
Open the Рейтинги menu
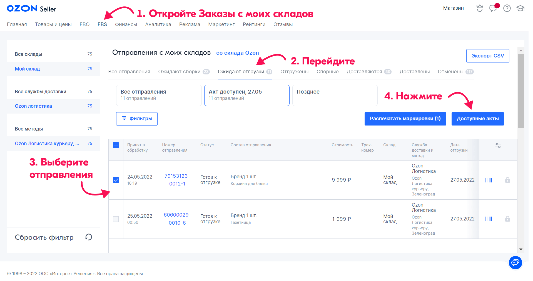coord(254,24)
